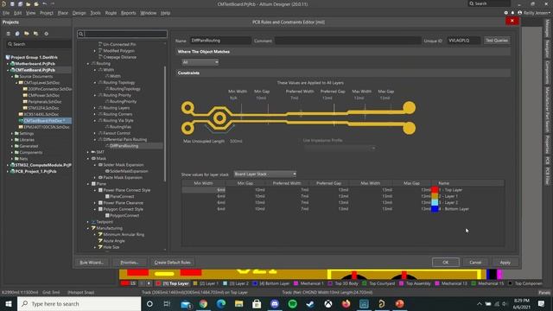Expand the Testpoint rules category
Image resolution: width=553 pixels, height=311 pixels.
coord(88,222)
